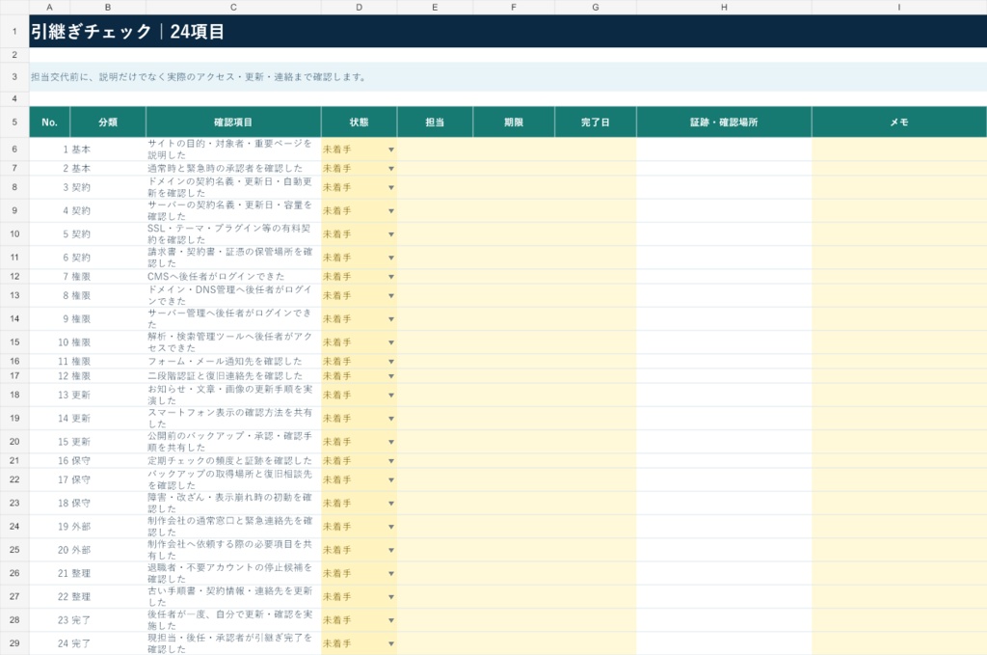
Task: Select column I header
Action: tap(899, 7)
